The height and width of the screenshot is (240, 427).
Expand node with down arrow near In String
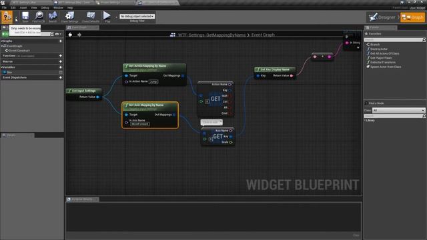pos(358,48)
